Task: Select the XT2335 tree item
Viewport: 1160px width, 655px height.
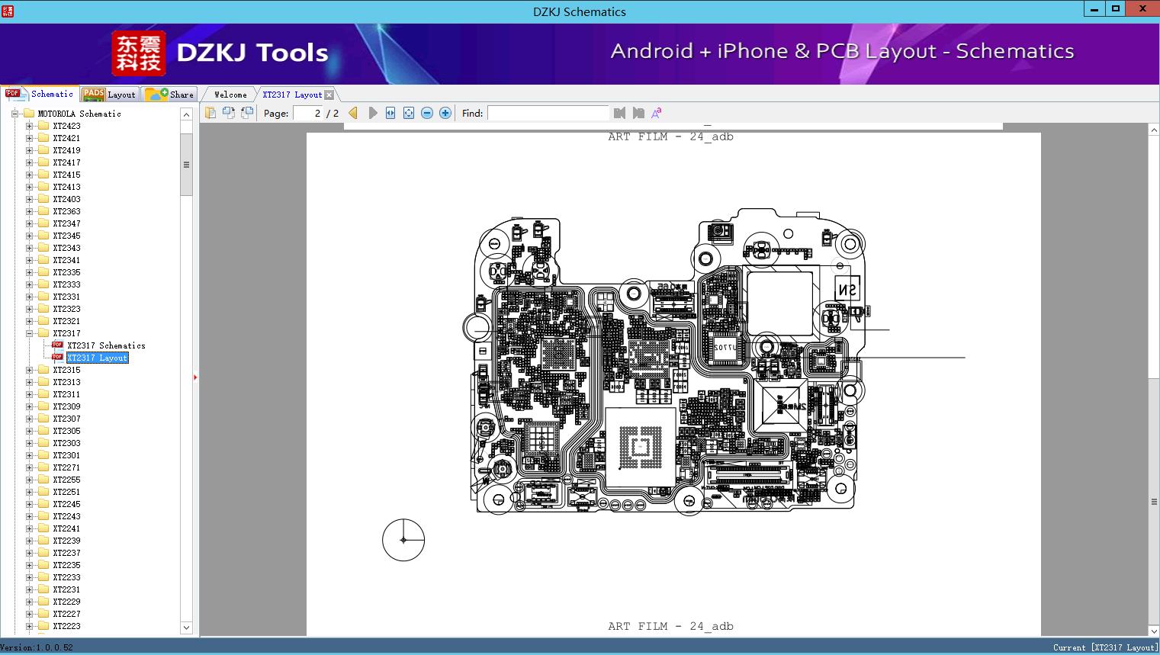Action: (x=66, y=272)
